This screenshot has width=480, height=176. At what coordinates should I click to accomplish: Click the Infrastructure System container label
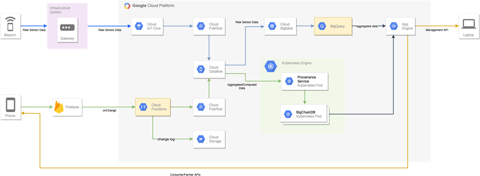62,10
